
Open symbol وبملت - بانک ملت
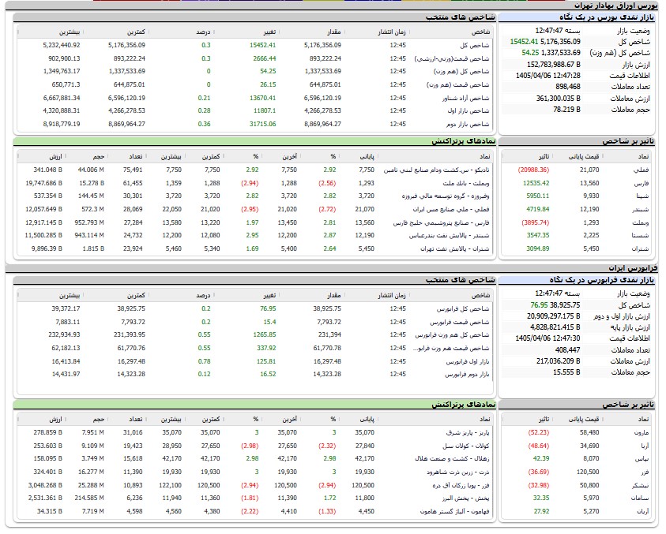[466, 183]
